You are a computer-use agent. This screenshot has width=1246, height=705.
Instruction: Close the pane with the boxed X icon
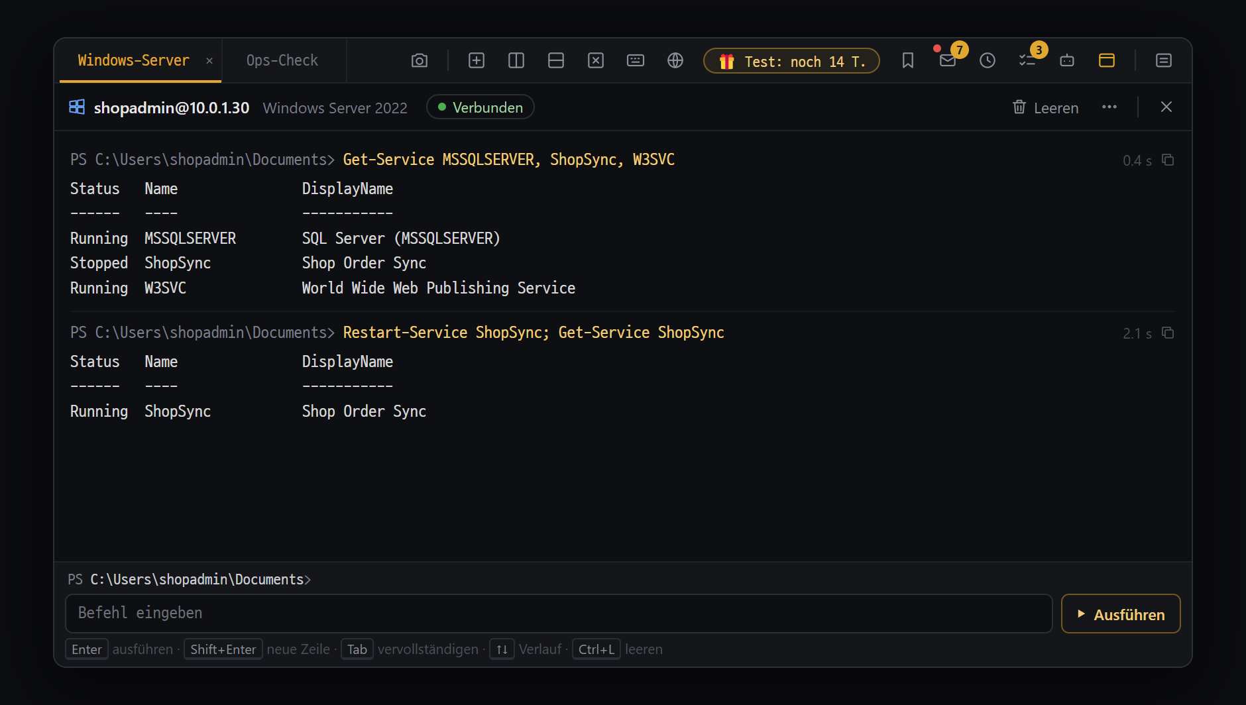click(596, 61)
